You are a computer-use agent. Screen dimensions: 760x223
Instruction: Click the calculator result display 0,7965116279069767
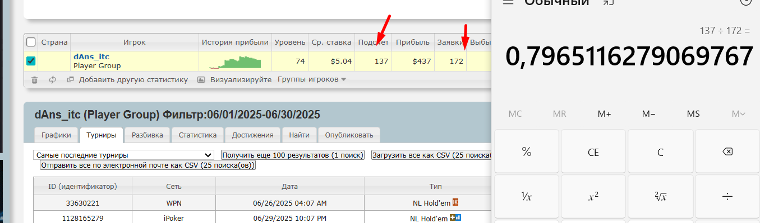click(x=629, y=56)
